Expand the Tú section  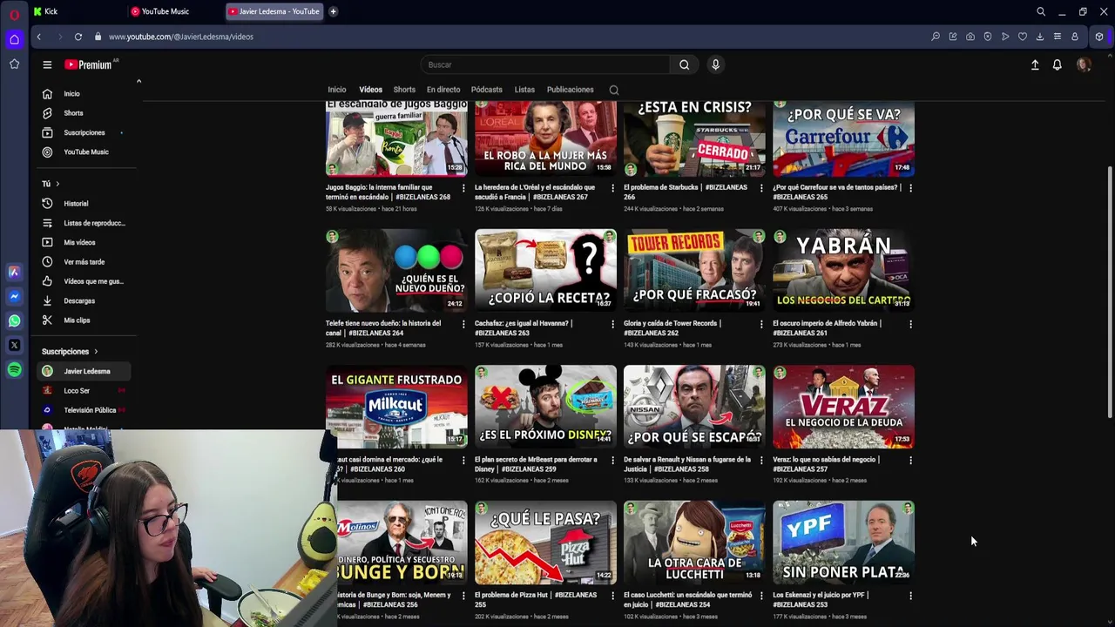(51, 184)
